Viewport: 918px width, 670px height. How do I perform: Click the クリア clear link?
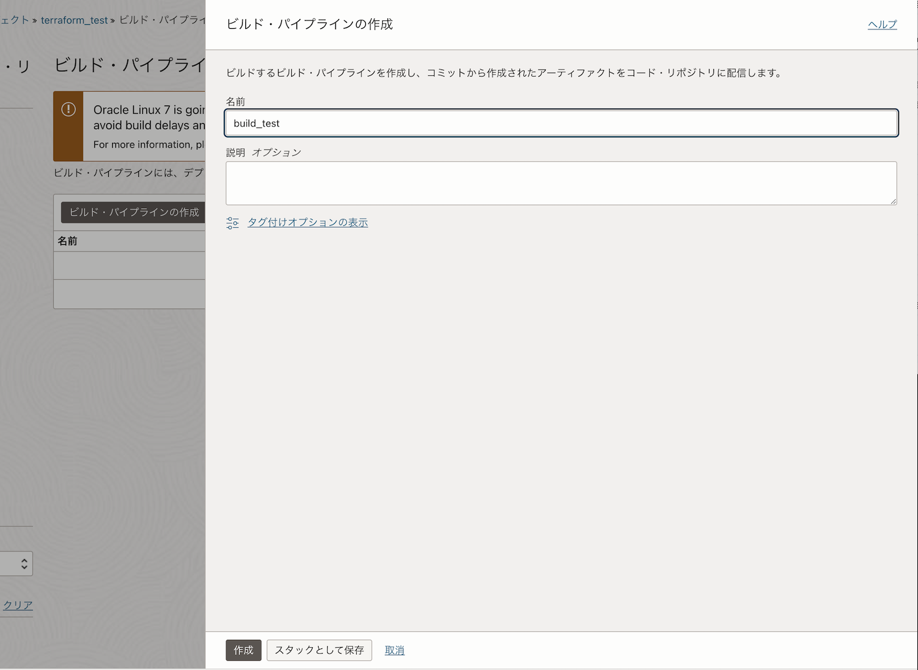pyautogui.click(x=18, y=605)
